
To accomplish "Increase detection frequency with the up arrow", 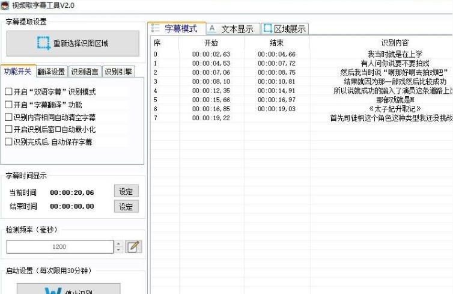I will [118, 243].
